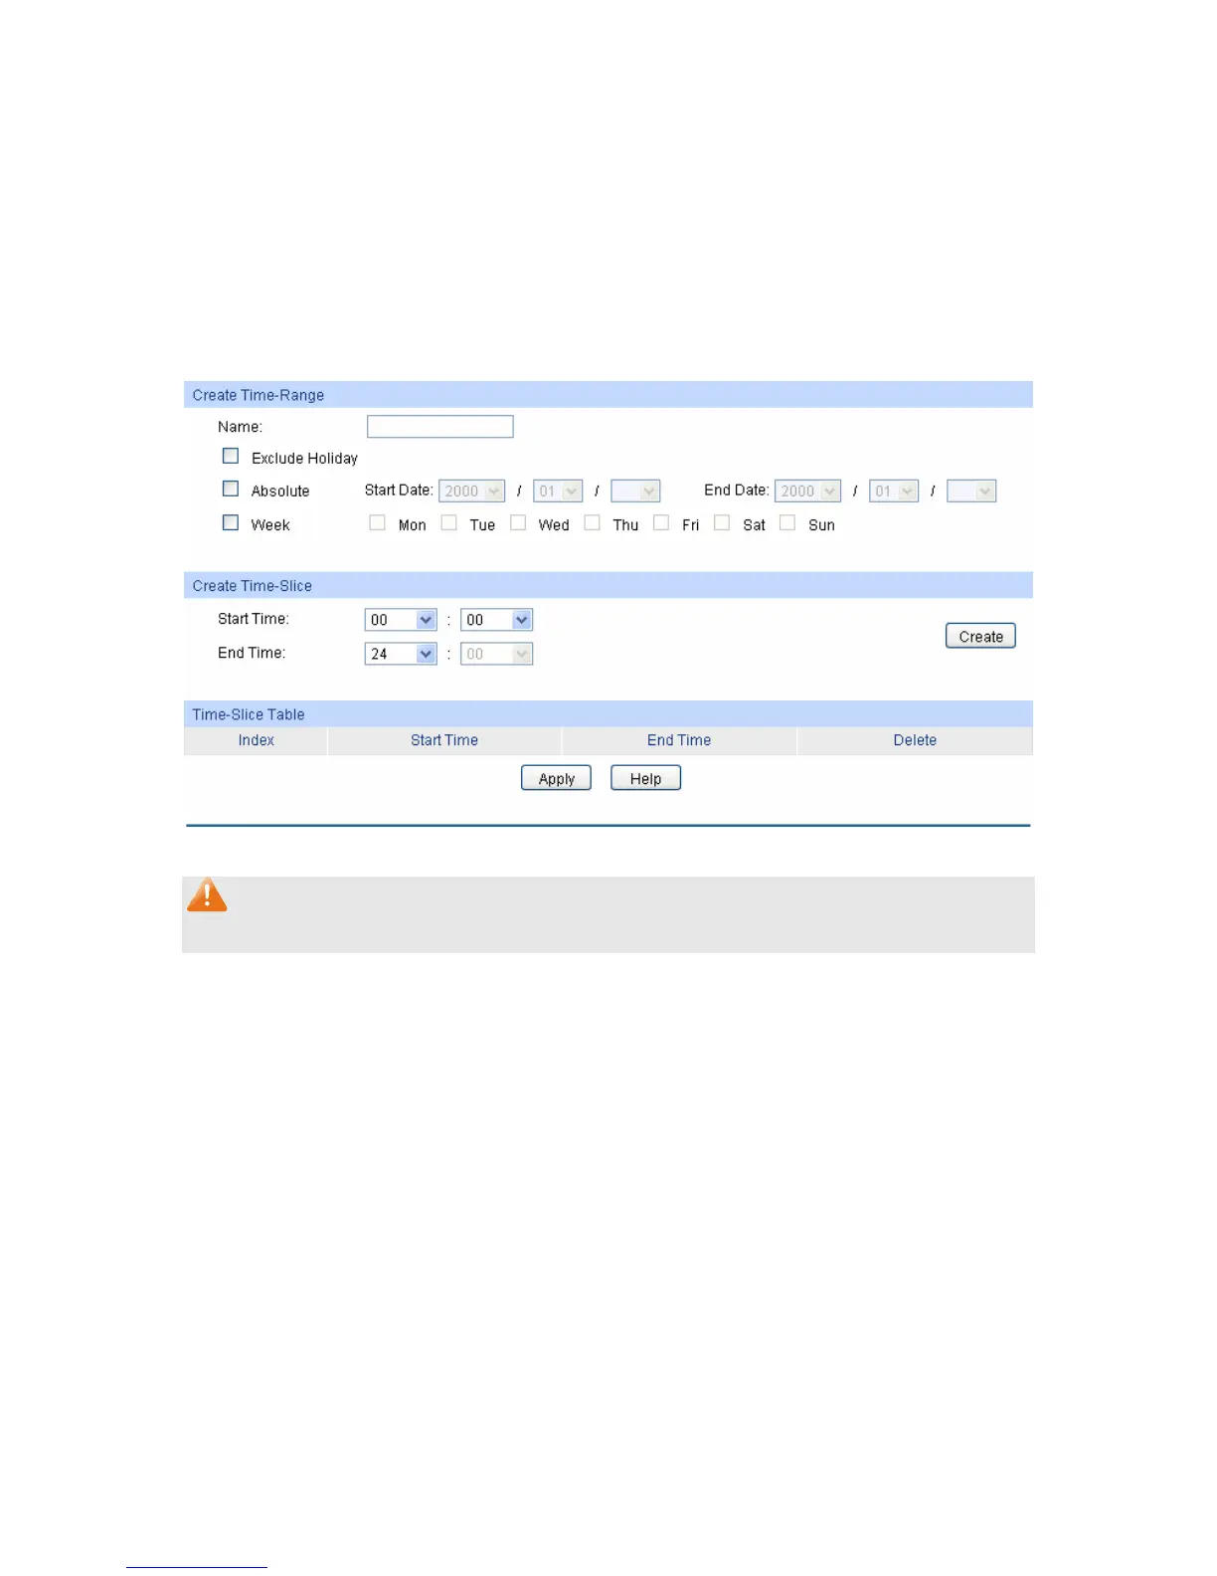Click the Delete column header

tap(915, 740)
